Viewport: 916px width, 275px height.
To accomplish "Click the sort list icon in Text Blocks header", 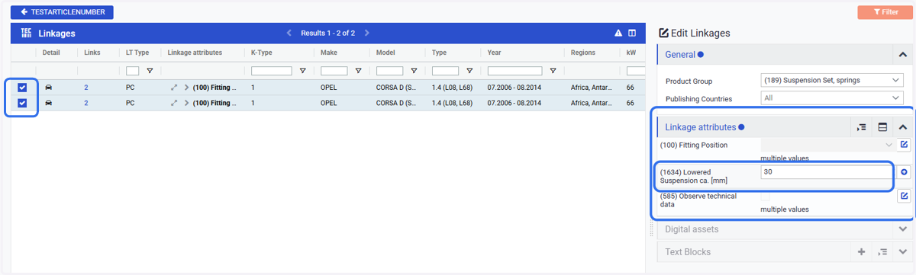I will pos(882,251).
